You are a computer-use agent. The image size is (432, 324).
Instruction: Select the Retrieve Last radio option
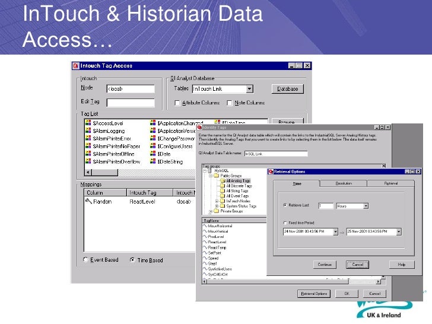click(285, 205)
